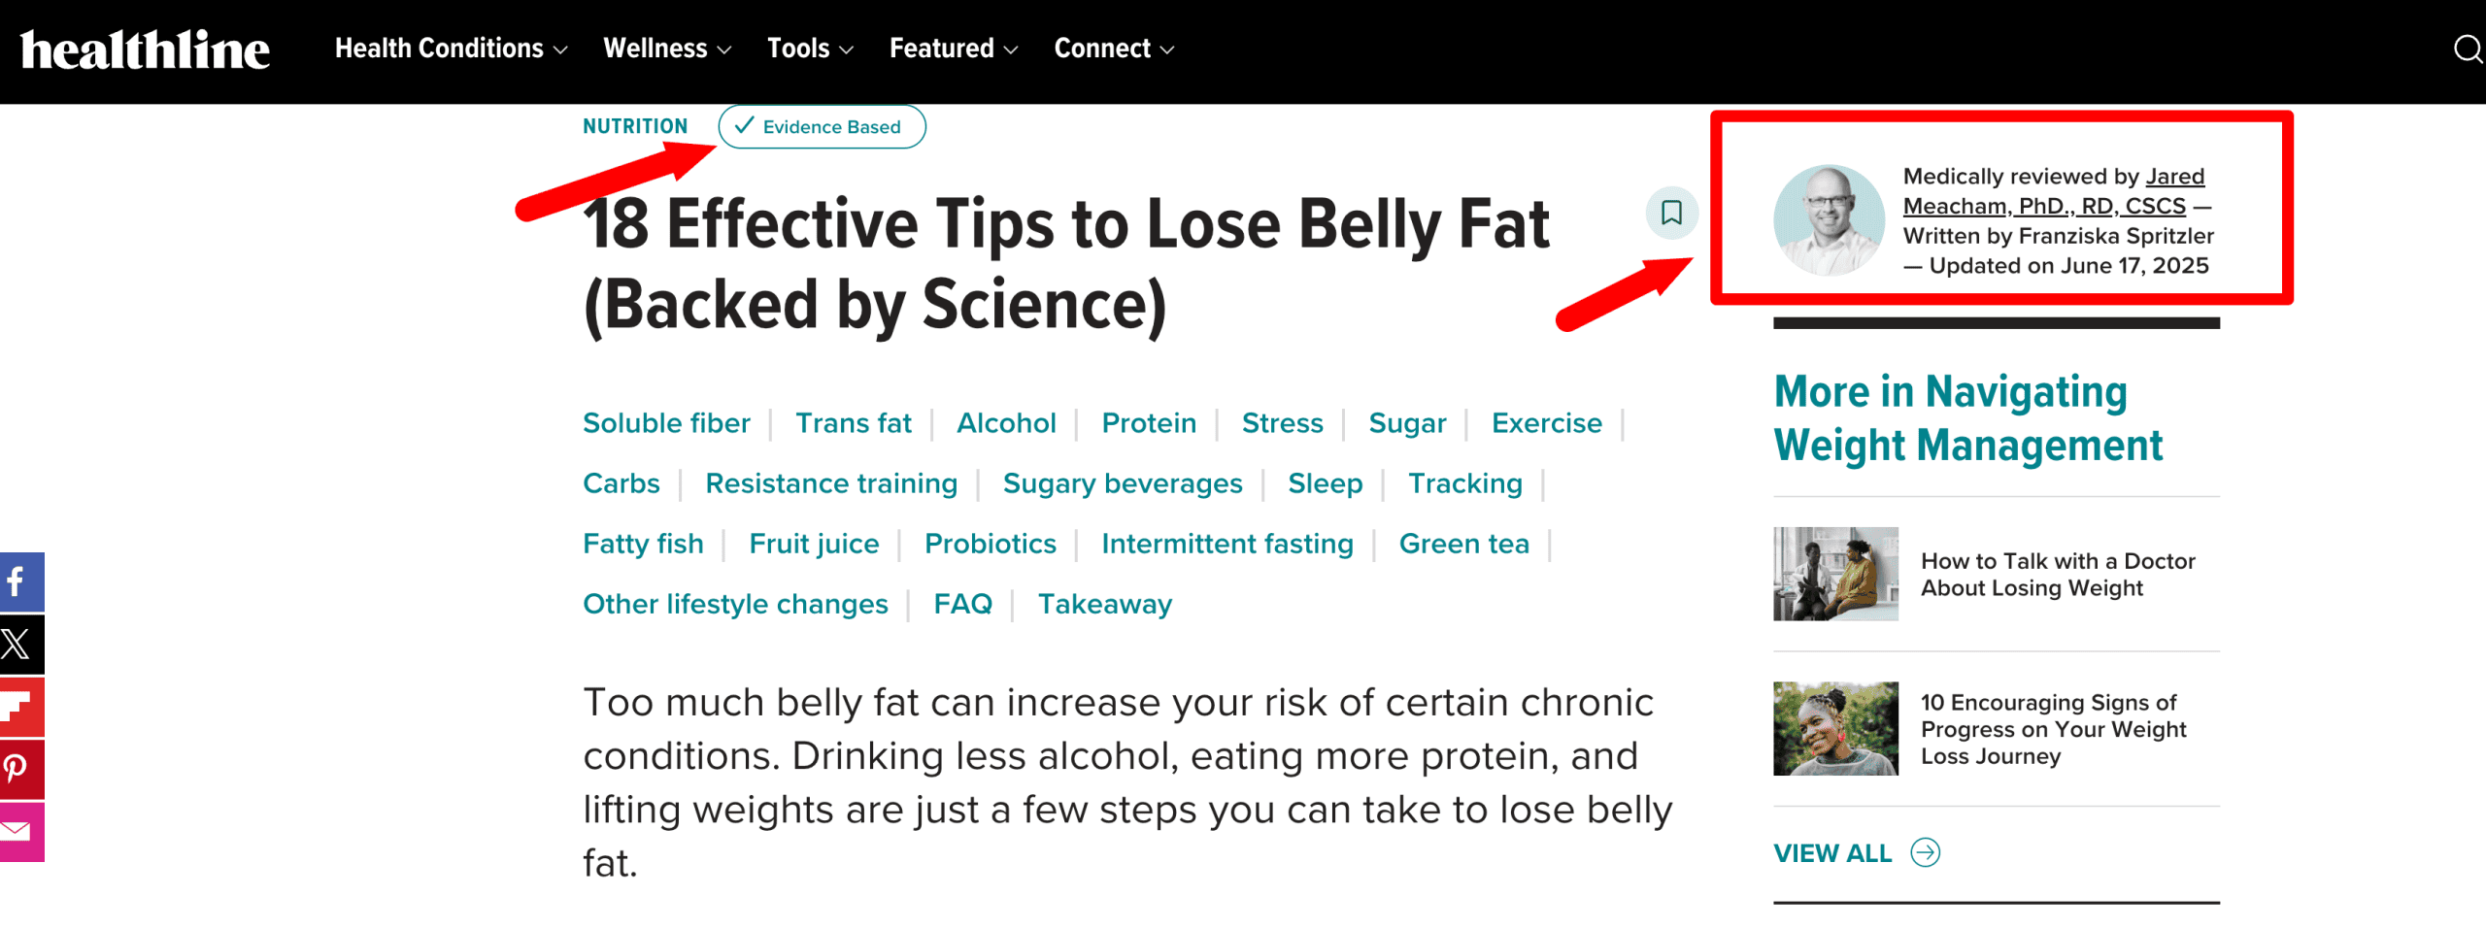The image size is (2486, 929).
Task: Share article on Flipboard
Action: coord(19,707)
